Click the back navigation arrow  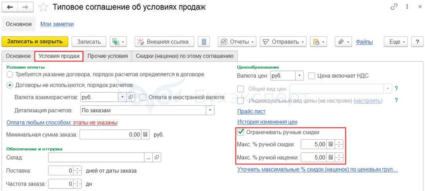pos(11,7)
